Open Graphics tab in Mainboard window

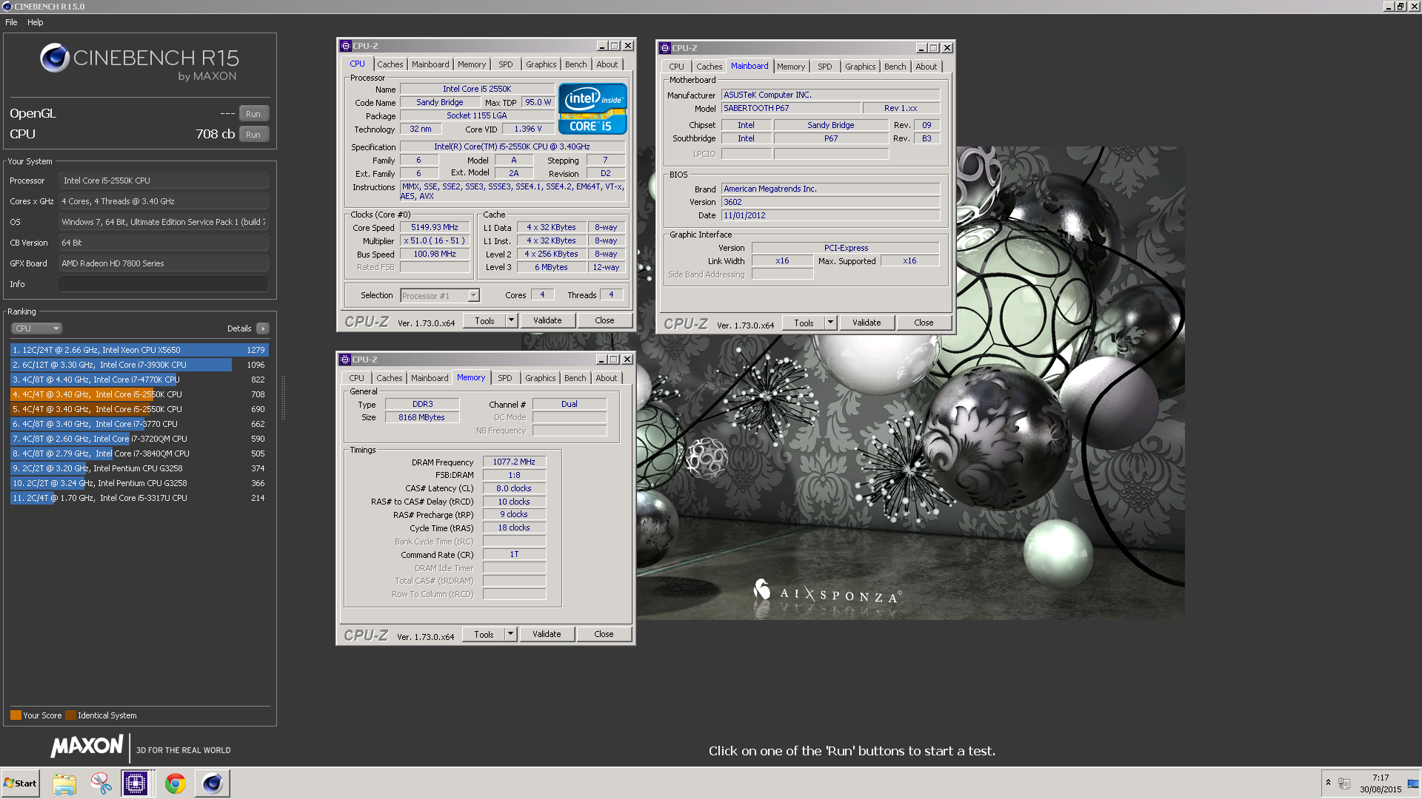(861, 67)
